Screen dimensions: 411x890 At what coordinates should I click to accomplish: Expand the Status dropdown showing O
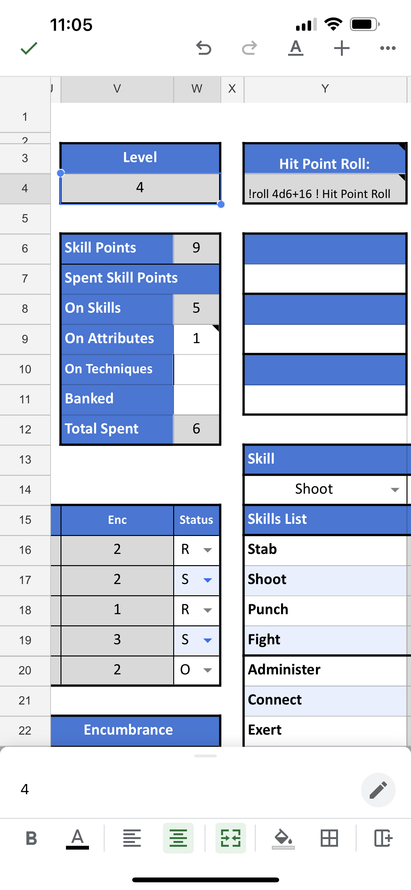pyautogui.click(x=207, y=670)
